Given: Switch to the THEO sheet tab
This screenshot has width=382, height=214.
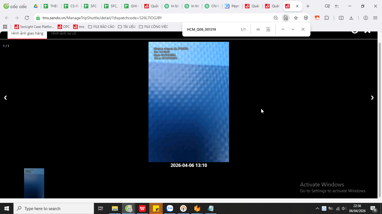Looking at the screenshot, I should pyautogui.click(x=51, y=6).
